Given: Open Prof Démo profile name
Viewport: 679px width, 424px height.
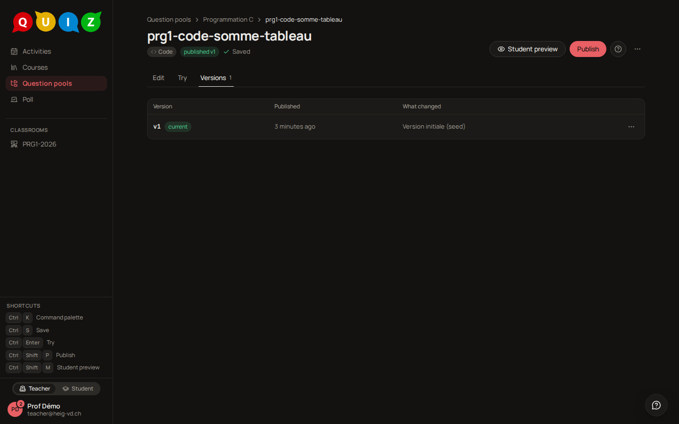Looking at the screenshot, I should pos(43,406).
